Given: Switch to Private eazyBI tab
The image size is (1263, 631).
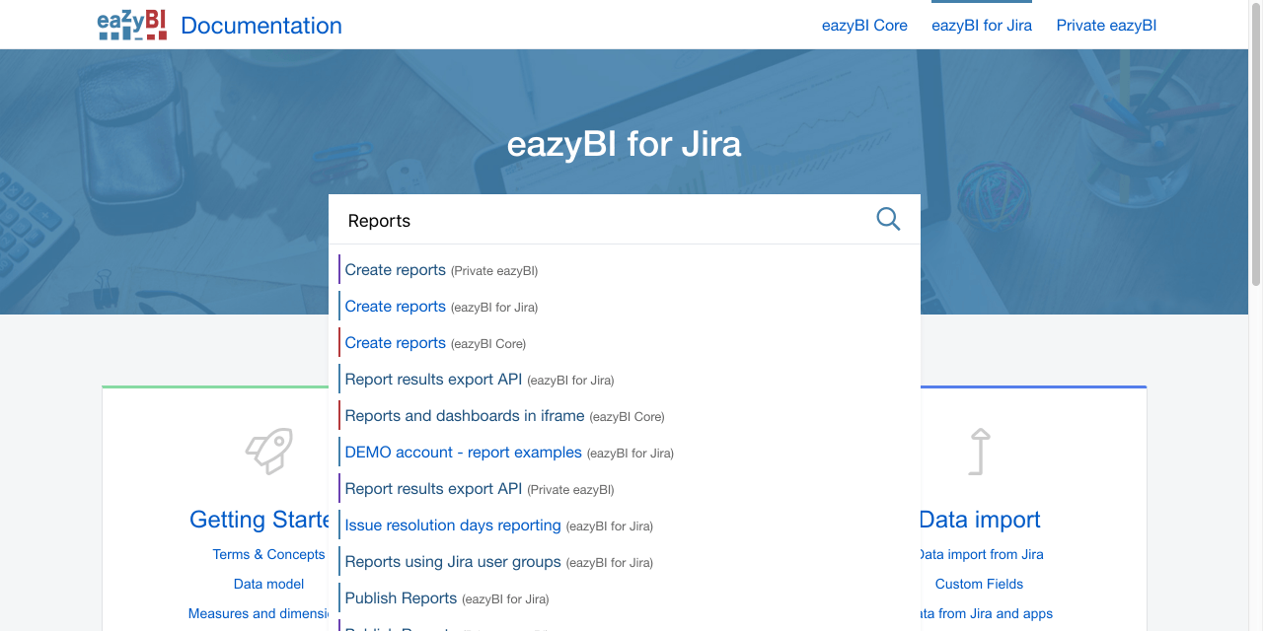Looking at the screenshot, I should coord(1106,26).
